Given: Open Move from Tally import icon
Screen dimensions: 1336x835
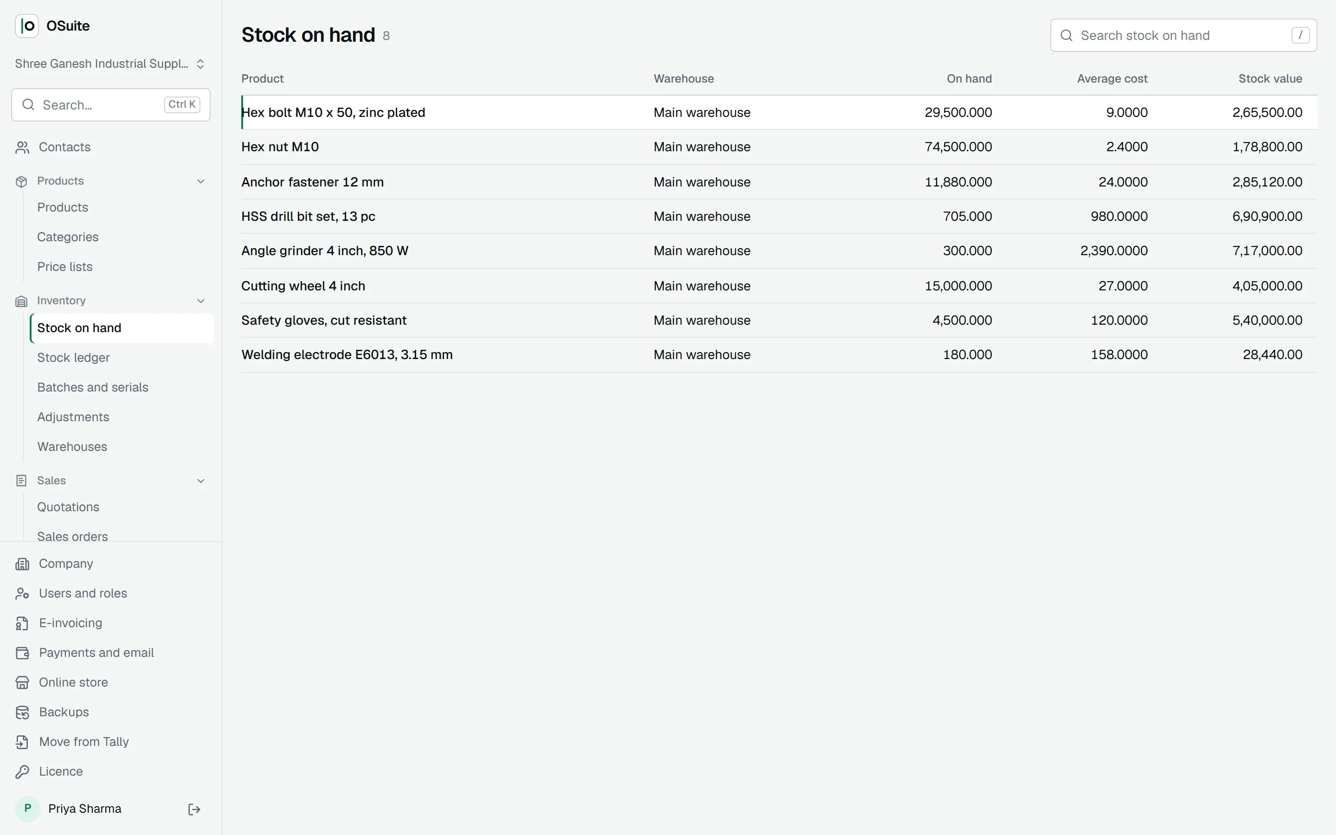Looking at the screenshot, I should coord(22,742).
